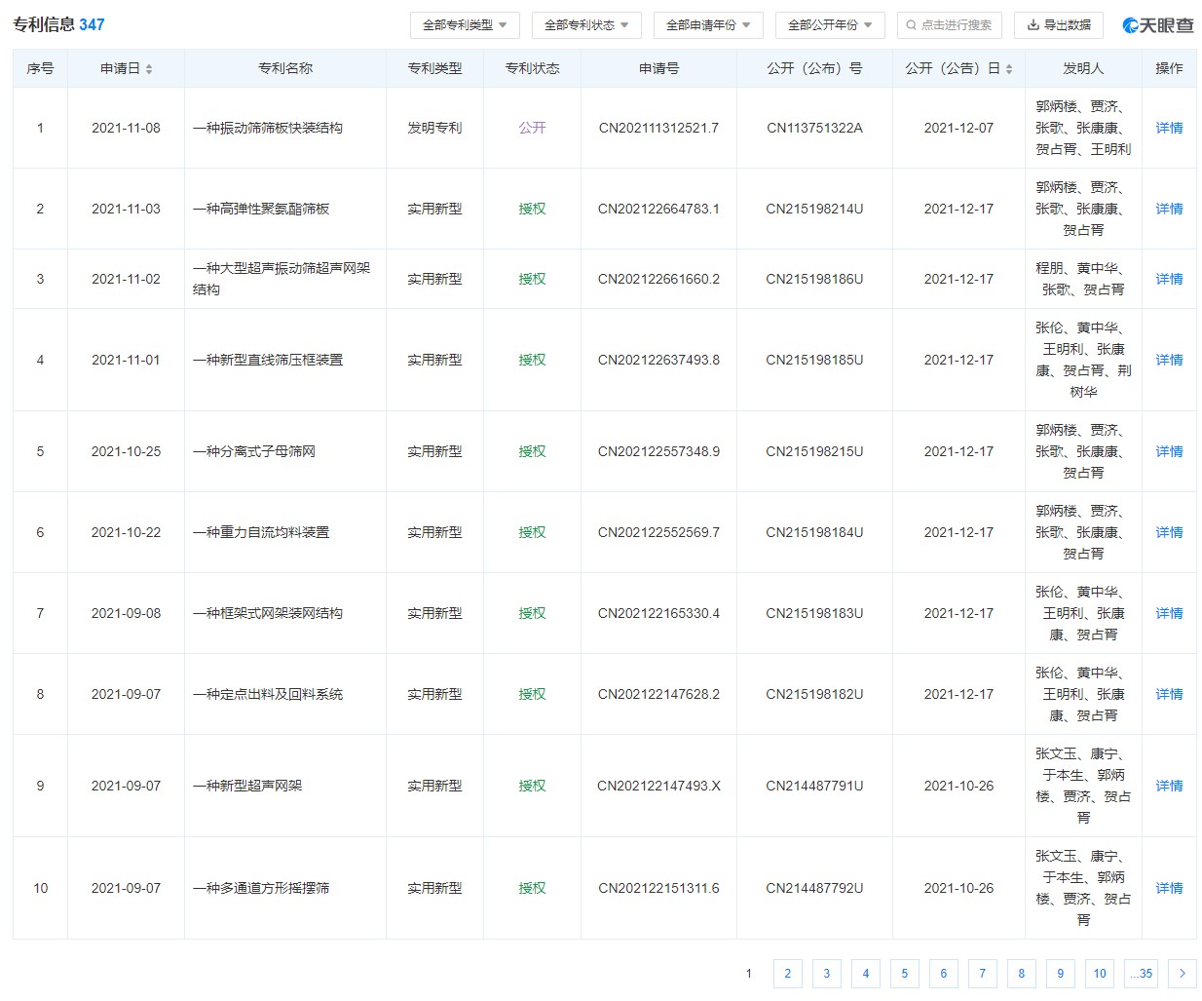Sort by 申请日 using the sort arrows
The width and height of the screenshot is (1202, 1001).
tap(149, 69)
